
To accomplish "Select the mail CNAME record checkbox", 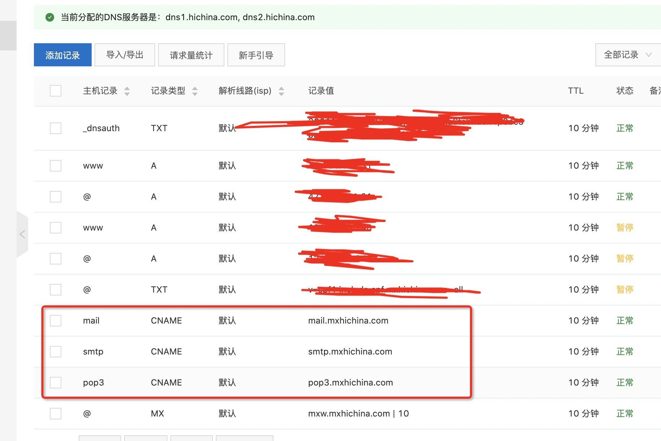I will (x=56, y=321).
